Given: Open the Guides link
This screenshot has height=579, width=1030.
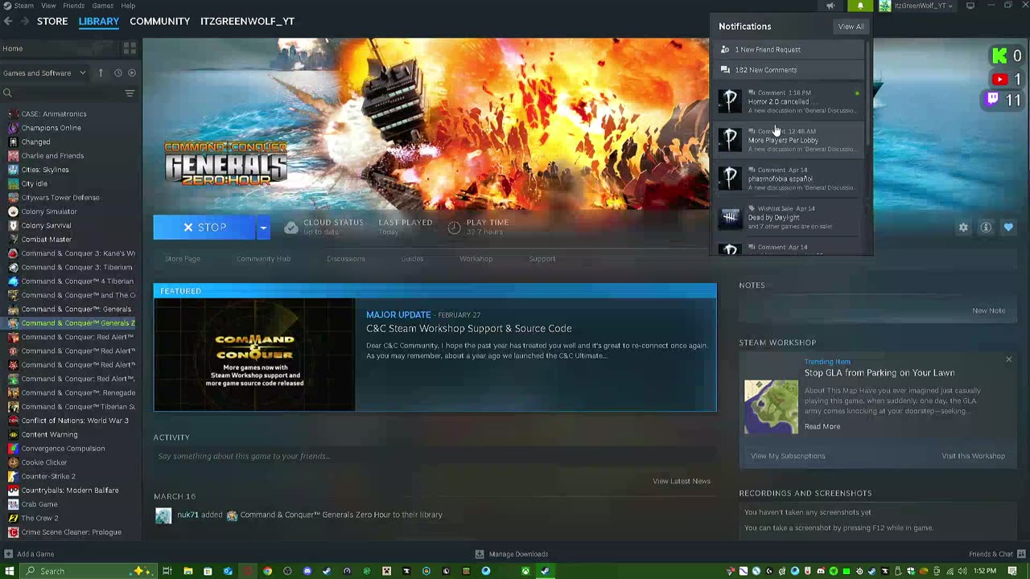Looking at the screenshot, I should [412, 258].
